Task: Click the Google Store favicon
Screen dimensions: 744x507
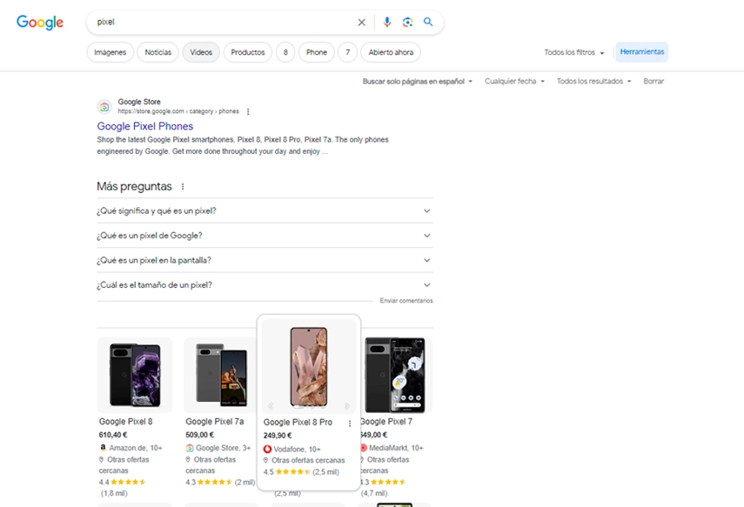Action: (104, 107)
